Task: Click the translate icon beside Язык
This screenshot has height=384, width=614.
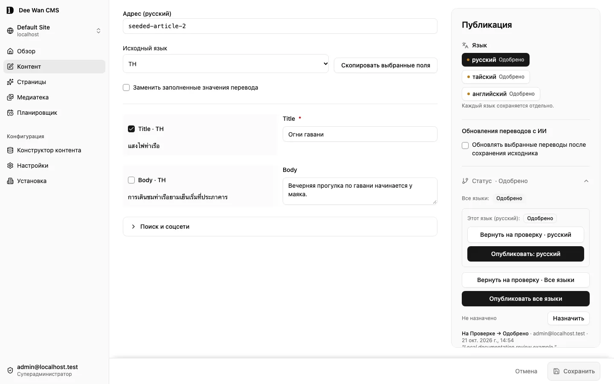Action: pyautogui.click(x=465, y=45)
